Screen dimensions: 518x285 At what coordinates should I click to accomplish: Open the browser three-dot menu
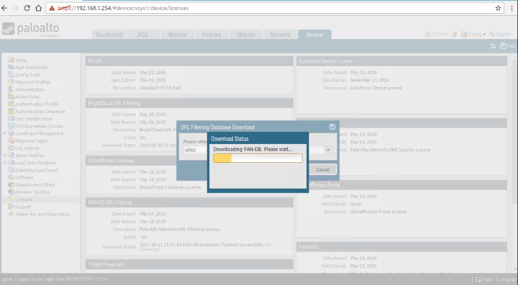tap(512, 8)
